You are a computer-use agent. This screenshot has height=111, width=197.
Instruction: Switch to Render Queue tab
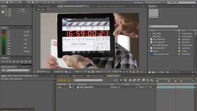coord(63,76)
